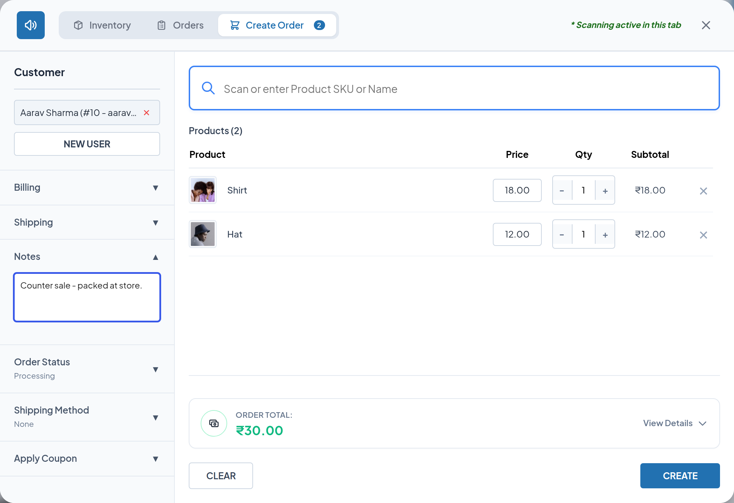The width and height of the screenshot is (734, 503).
Task: Open the Inventory tab
Action: 102,25
